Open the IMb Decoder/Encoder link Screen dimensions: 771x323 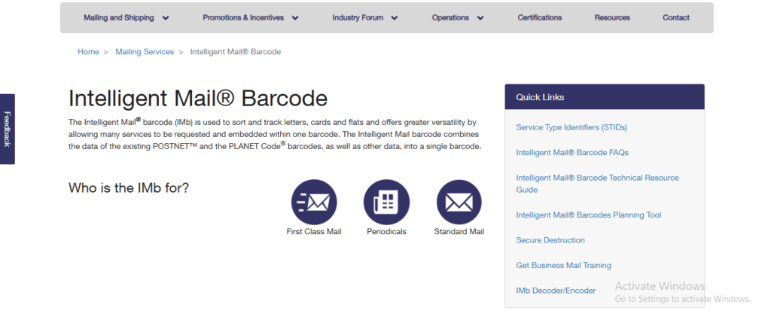pos(556,291)
